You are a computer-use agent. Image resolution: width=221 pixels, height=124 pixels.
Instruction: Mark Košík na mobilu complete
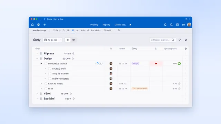pos(46,84)
